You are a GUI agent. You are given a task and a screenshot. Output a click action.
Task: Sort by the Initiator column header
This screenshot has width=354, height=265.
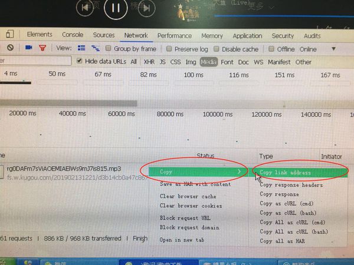(x=332, y=157)
